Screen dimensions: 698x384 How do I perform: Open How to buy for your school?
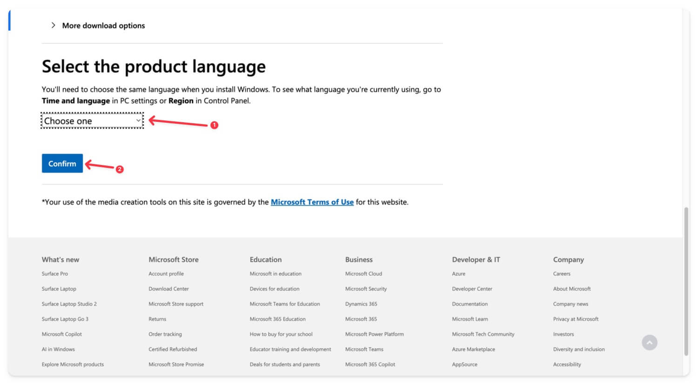coord(281,334)
